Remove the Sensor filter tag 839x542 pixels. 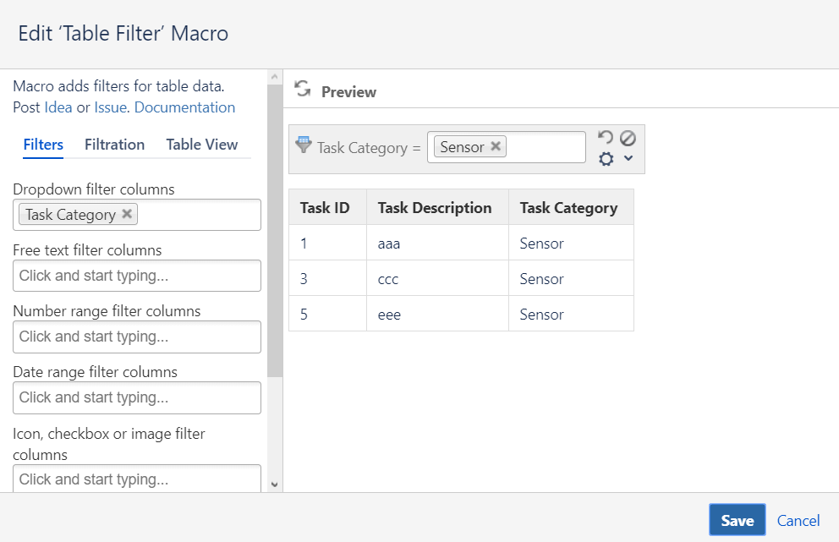pyautogui.click(x=496, y=146)
